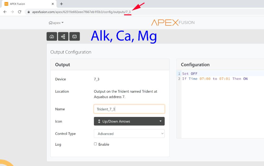Click the Control Type label
This screenshot has width=264, height=166.
65,134
